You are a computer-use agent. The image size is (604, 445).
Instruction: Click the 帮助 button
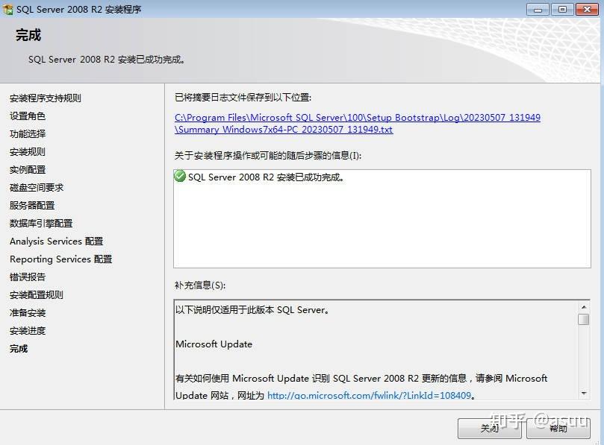(x=558, y=429)
